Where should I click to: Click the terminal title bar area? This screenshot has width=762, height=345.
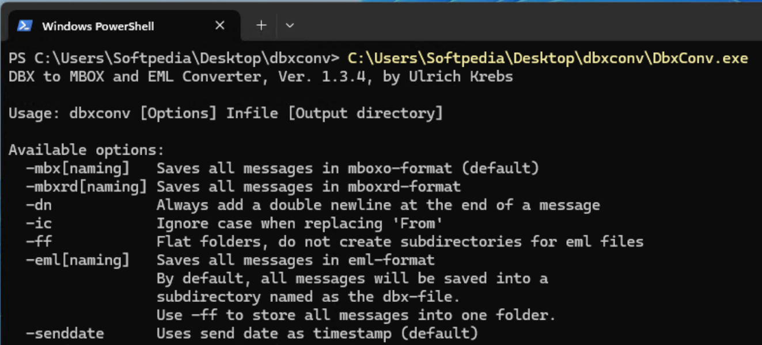518,25
